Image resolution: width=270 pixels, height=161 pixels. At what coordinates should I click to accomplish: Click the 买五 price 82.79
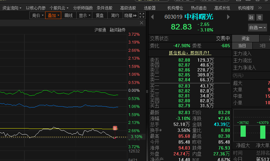[184, 106]
